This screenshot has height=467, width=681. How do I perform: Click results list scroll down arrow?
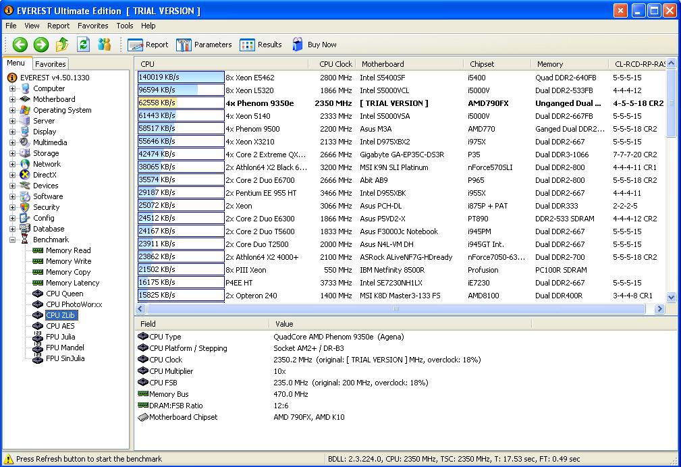click(671, 298)
